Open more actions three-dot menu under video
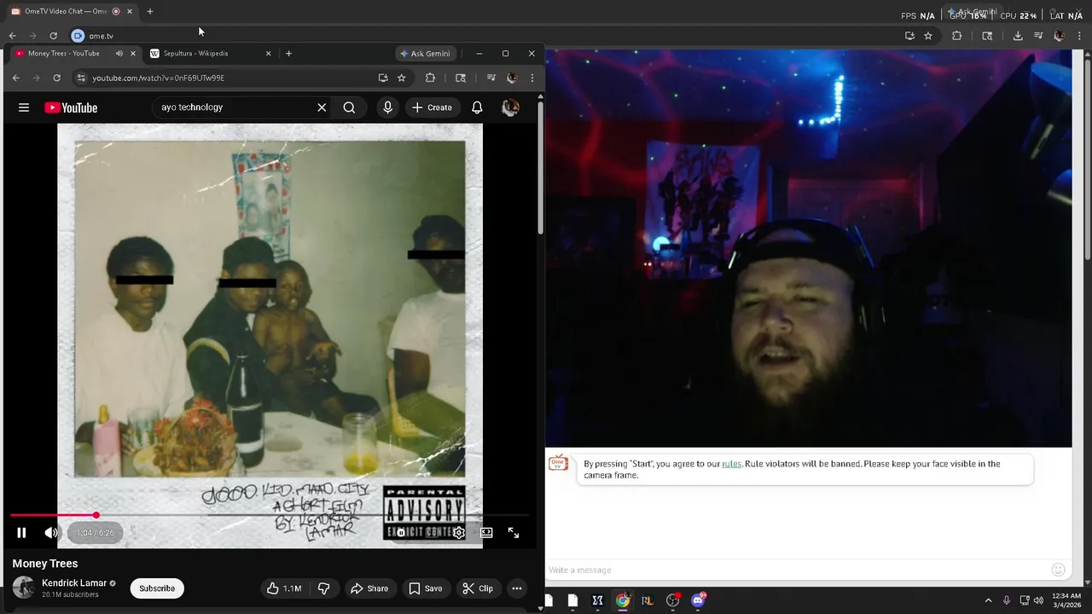 (x=517, y=588)
